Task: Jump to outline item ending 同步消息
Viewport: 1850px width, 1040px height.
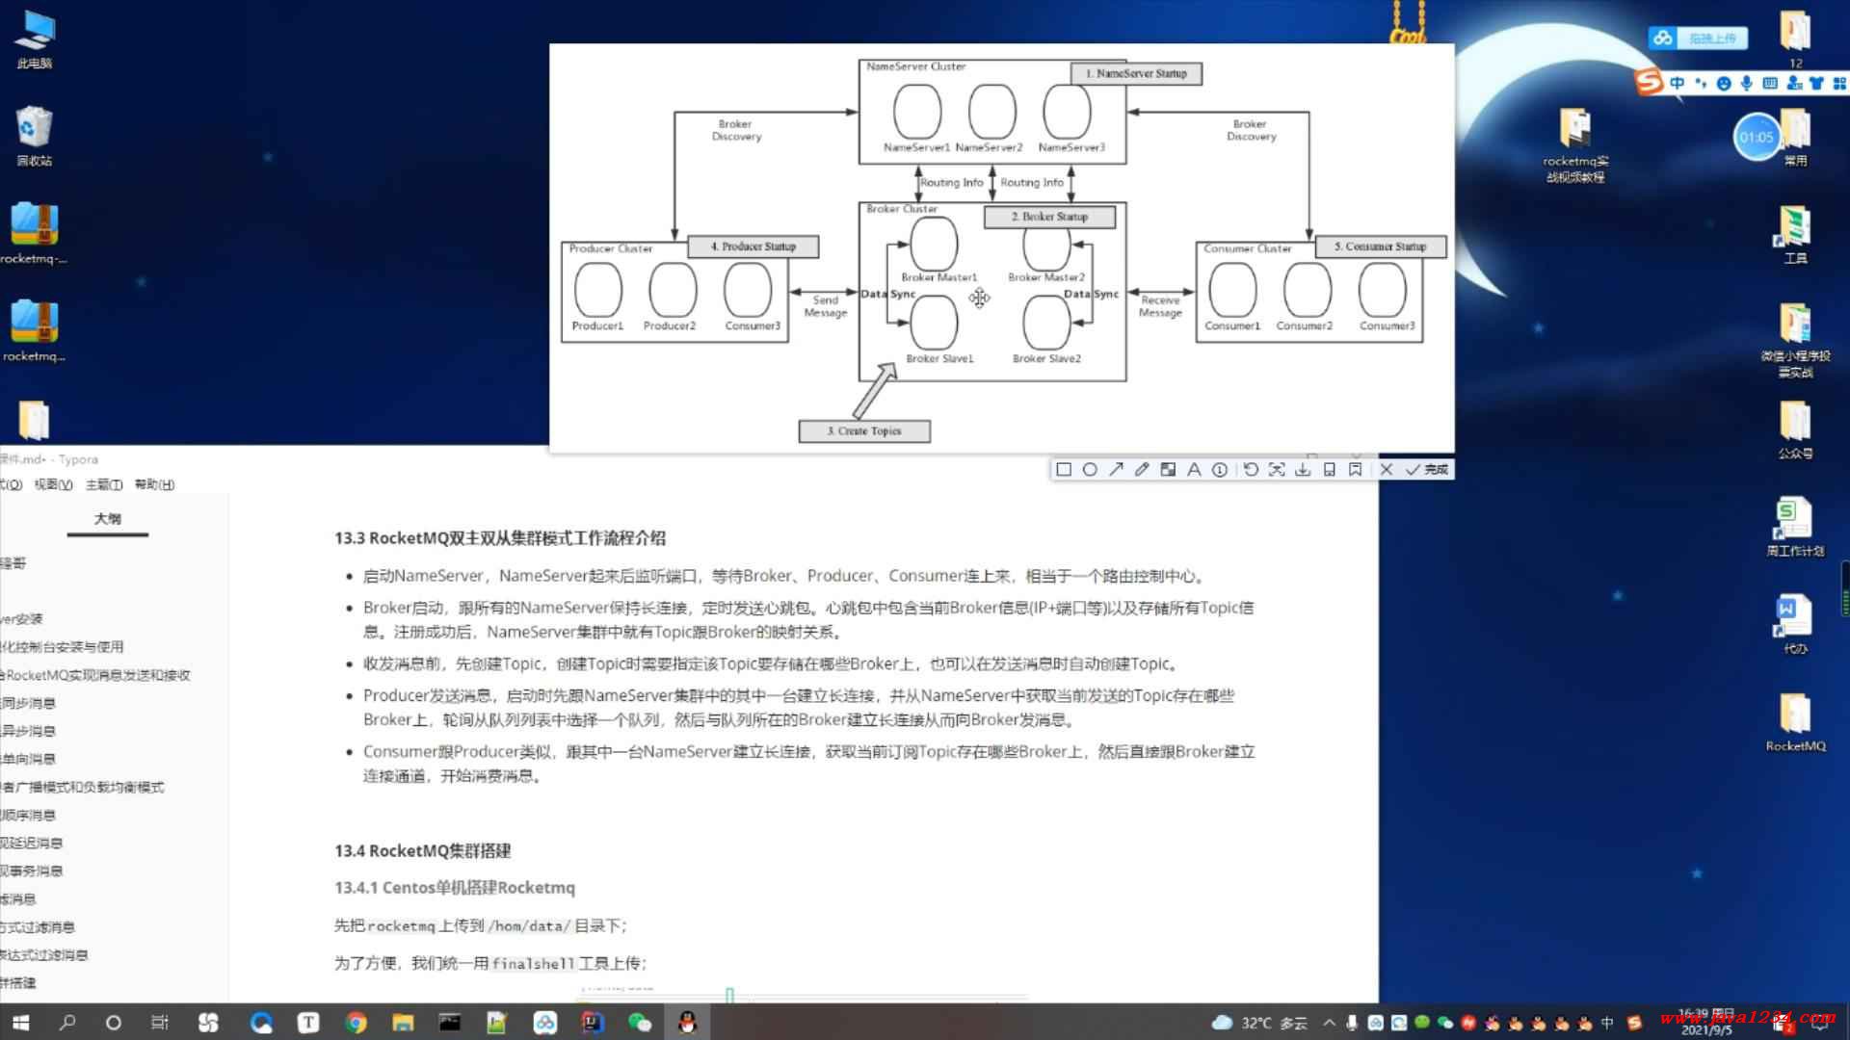Action: [x=28, y=703]
